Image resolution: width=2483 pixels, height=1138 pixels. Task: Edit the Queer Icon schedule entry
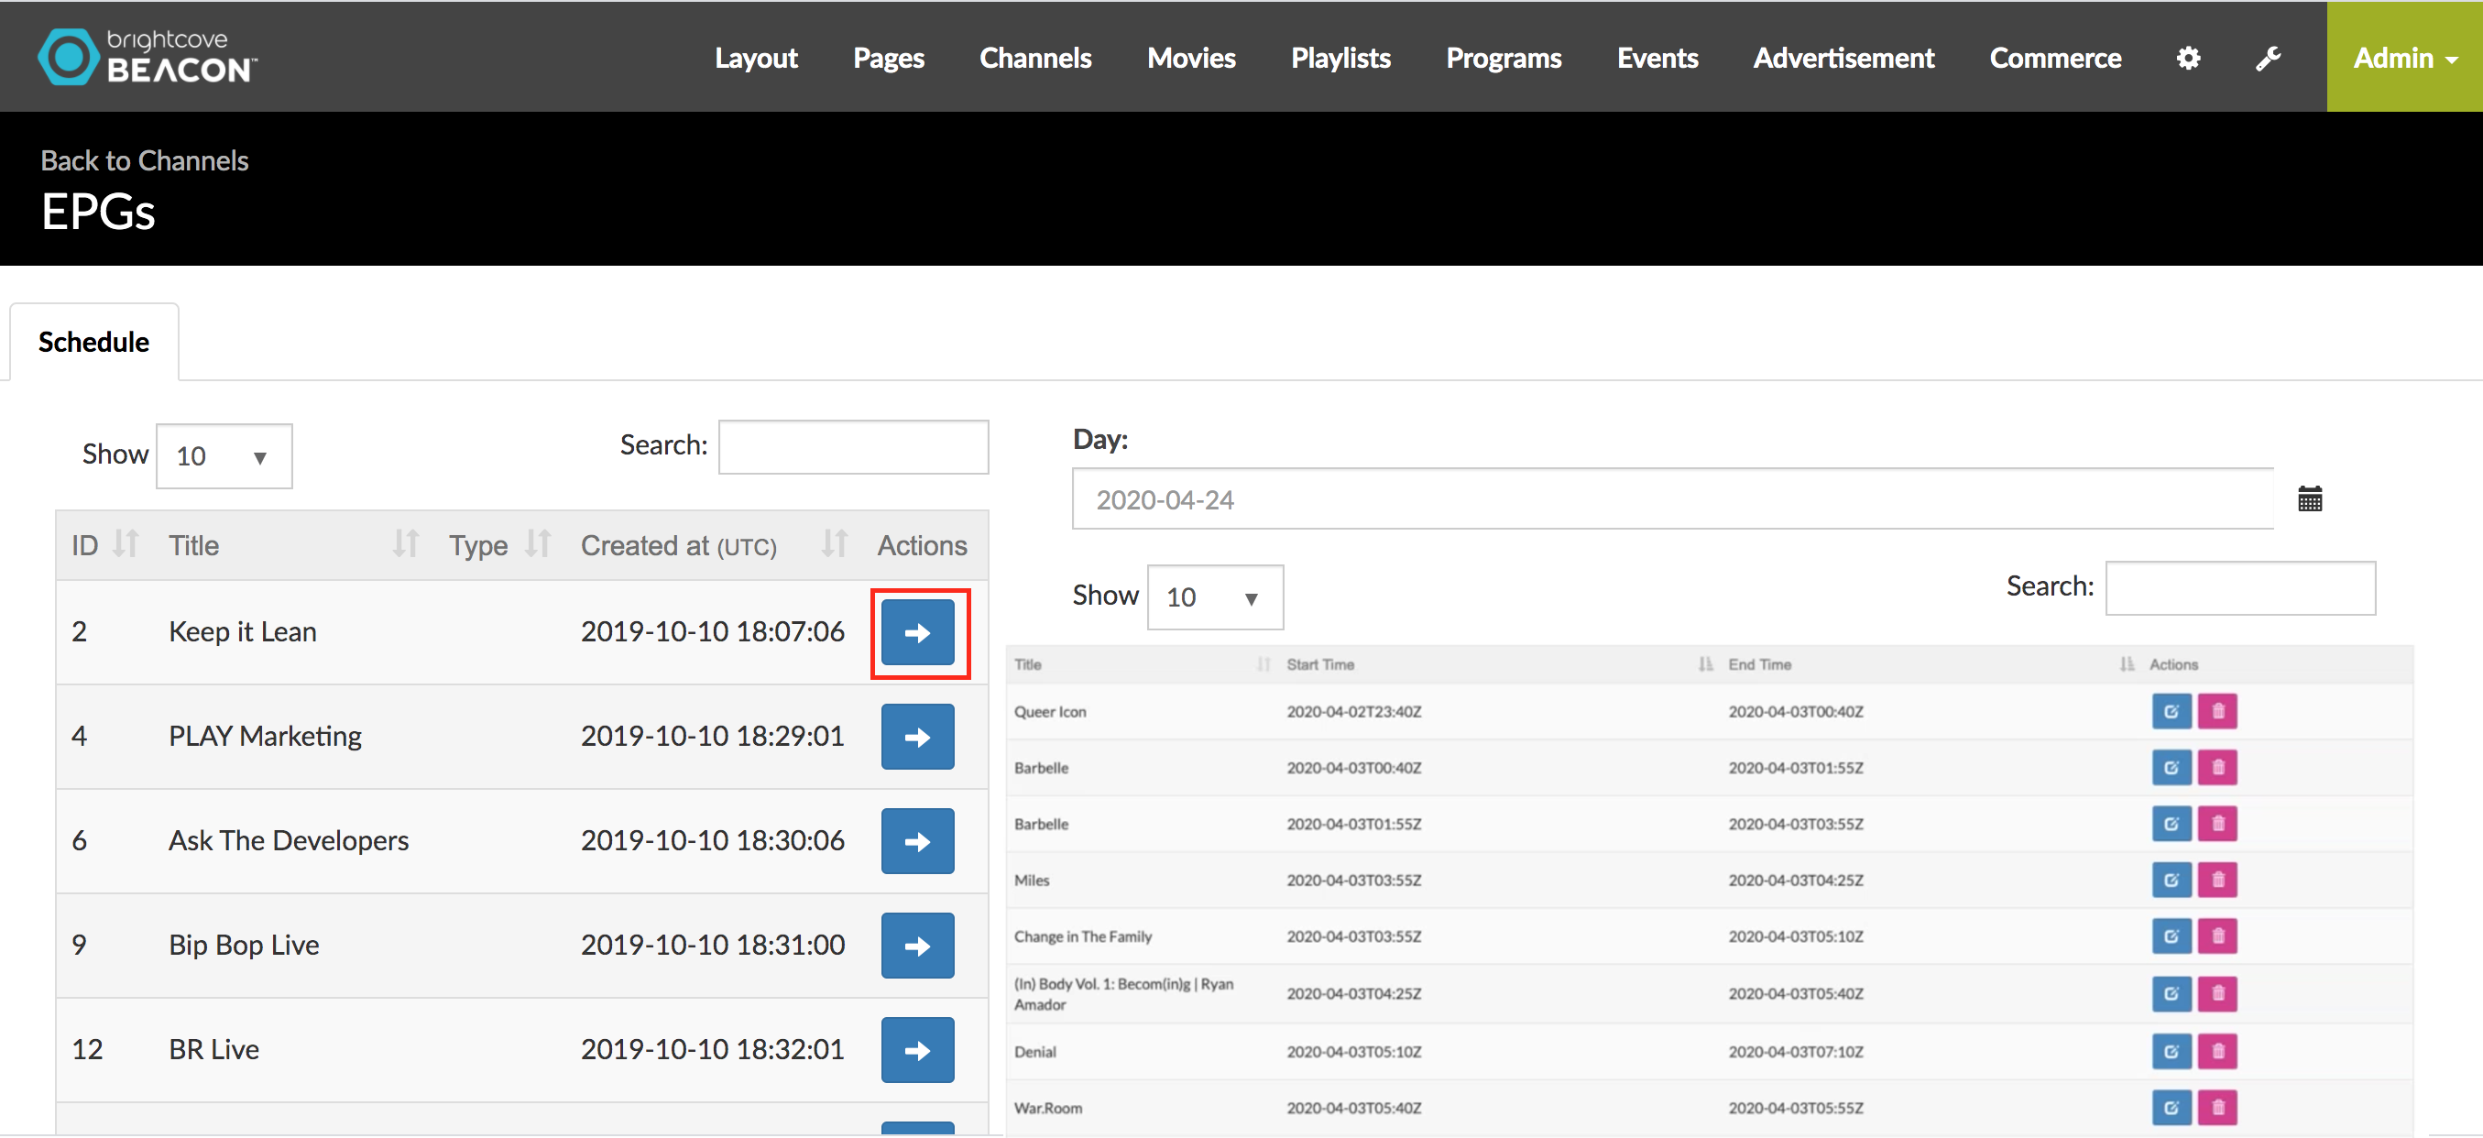2171,711
